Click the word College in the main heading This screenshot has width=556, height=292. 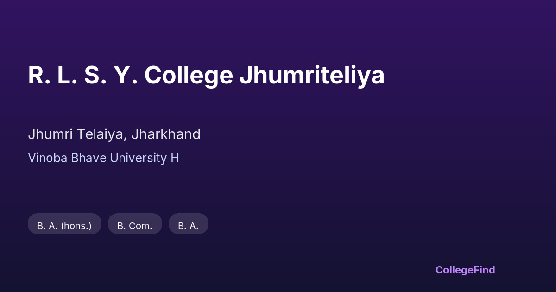[x=189, y=75]
